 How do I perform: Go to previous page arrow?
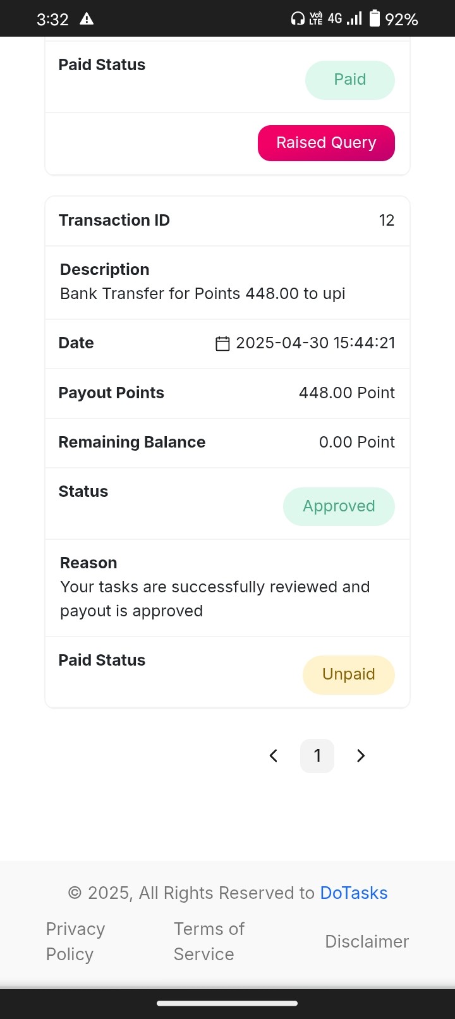point(274,755)
